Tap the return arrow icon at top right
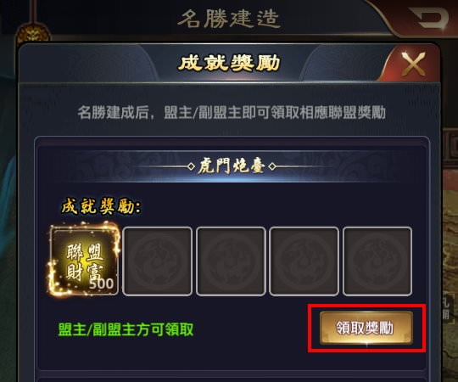This screenshot has width=458, height=382. [x=428, y=18]
